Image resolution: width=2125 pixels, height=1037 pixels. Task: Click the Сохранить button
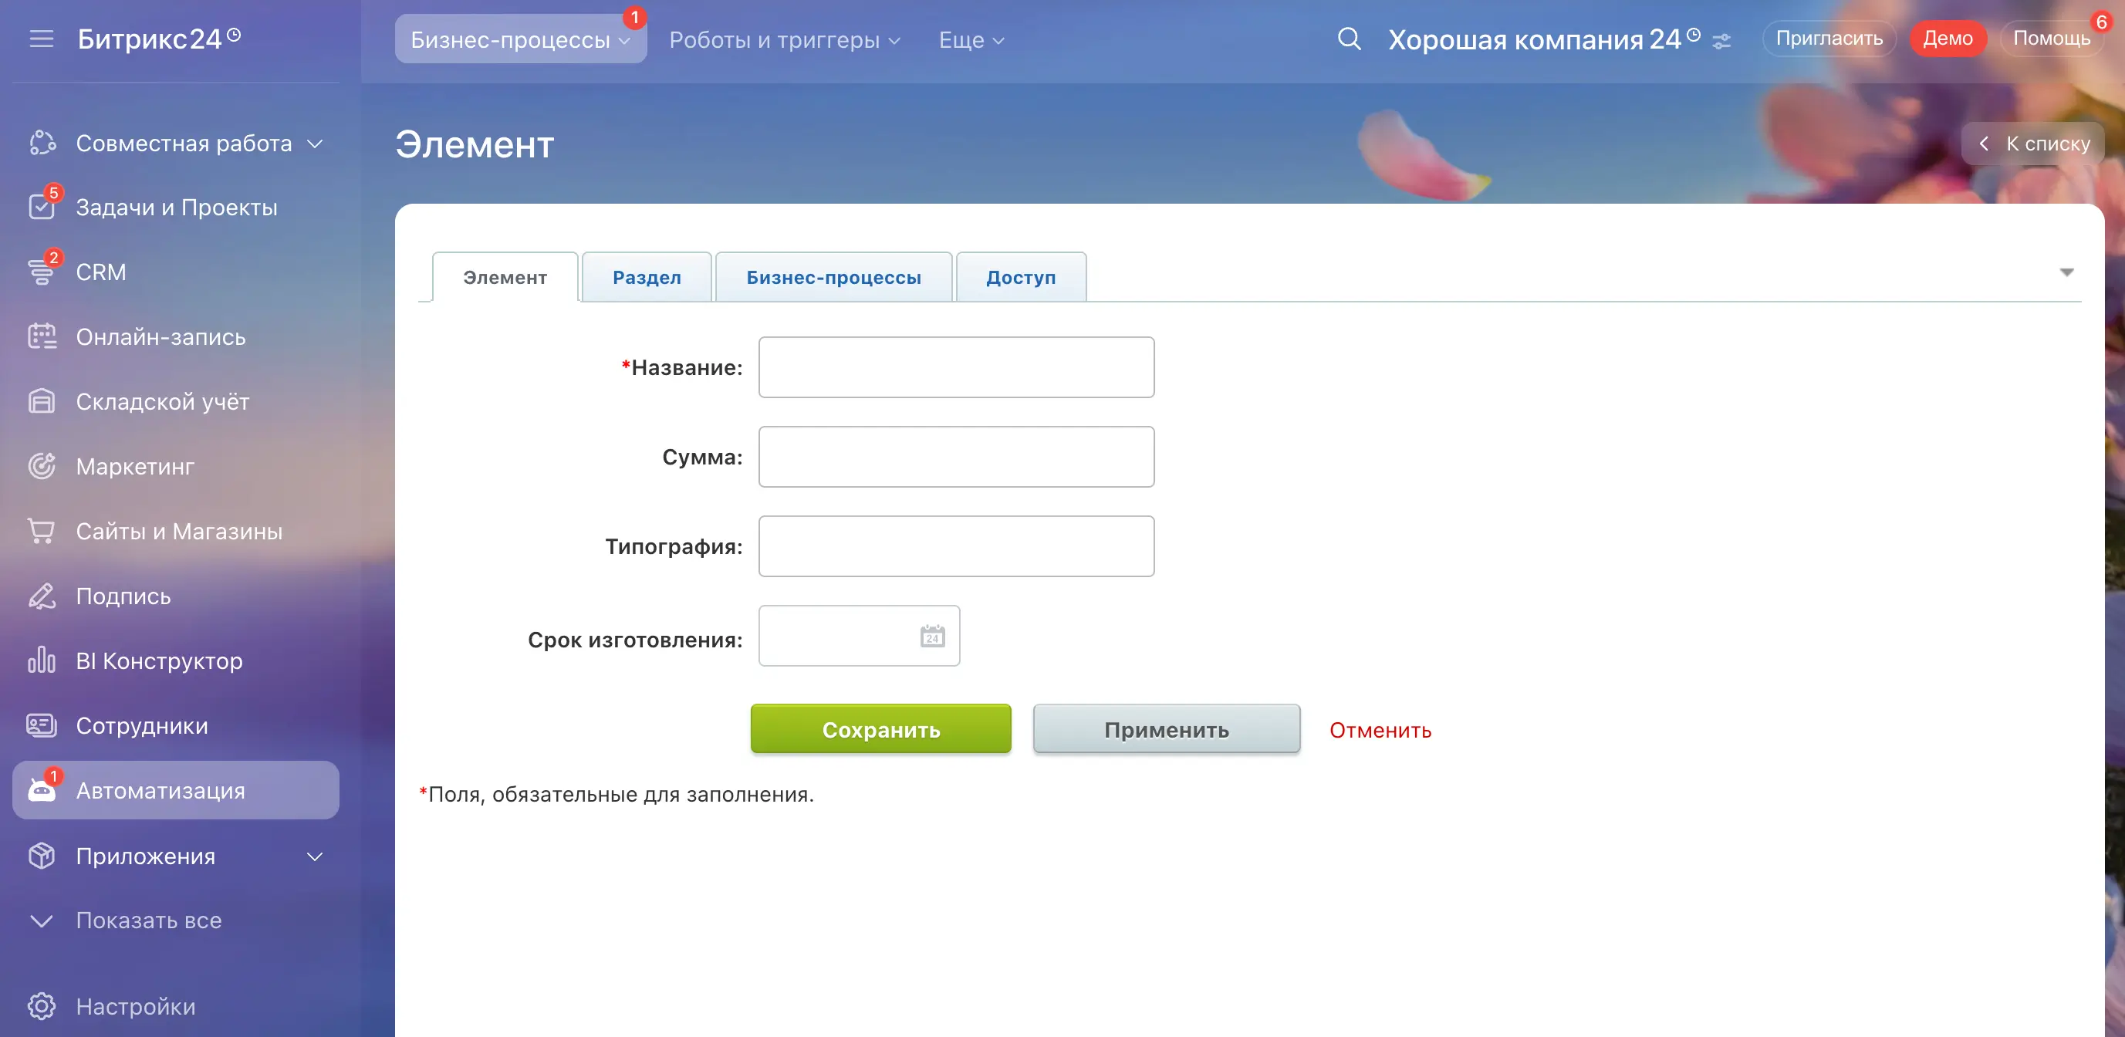pos(880,728)
